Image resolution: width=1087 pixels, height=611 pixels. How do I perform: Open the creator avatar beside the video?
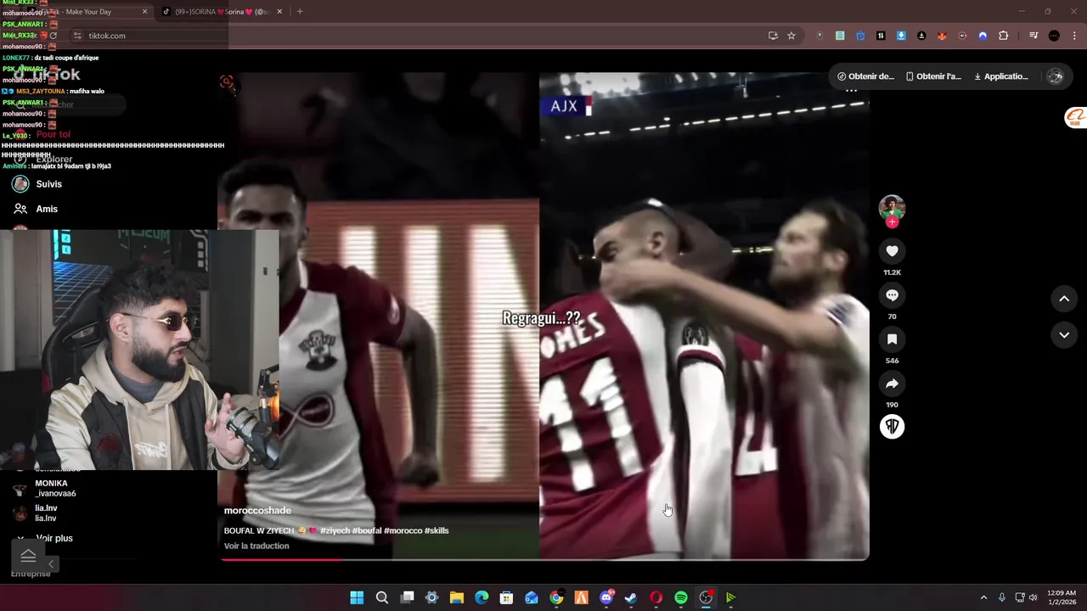tap(892, 207)
